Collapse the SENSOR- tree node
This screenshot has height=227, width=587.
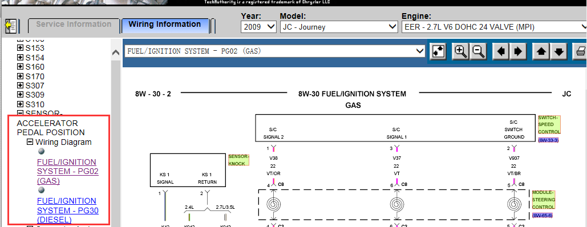pyautogui.click(x=21, y=113)
